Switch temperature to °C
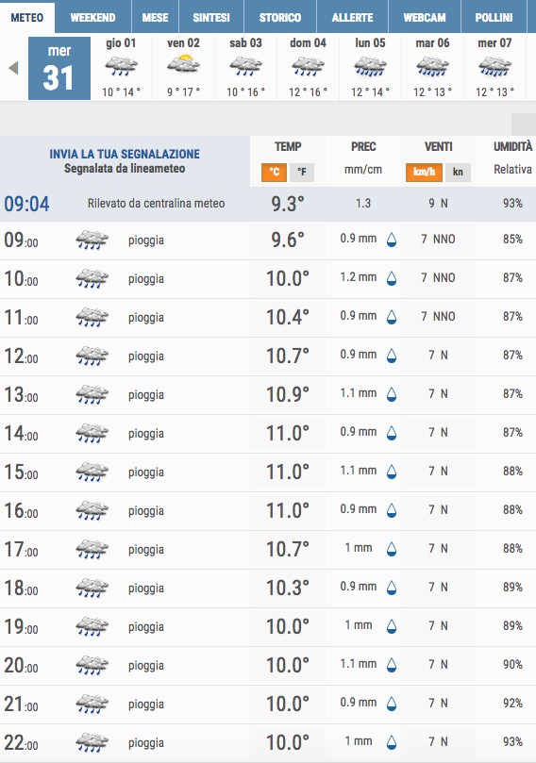Image resolution: width=536 pixels, height=763 pixels. pyautogui.click(x=274, y=172)
